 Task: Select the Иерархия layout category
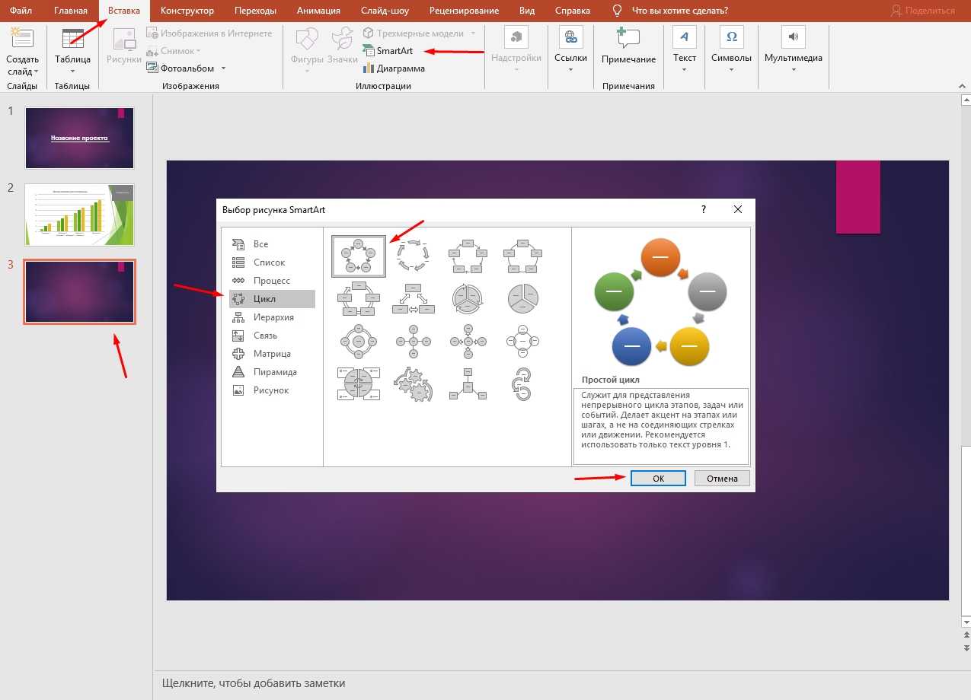273,317
